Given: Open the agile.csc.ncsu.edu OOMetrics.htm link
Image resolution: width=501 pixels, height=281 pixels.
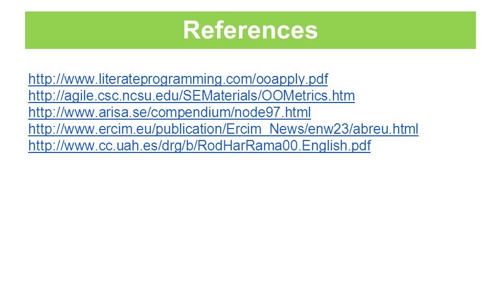Looking at the screenshot, I should click(192, 96).
